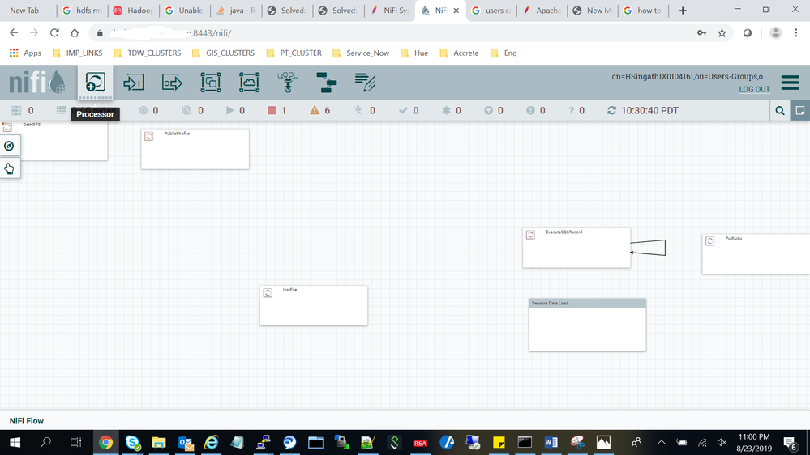810x455 pixels.
Task: Open the saved password key icon
Action: click(x=701, y=33)
